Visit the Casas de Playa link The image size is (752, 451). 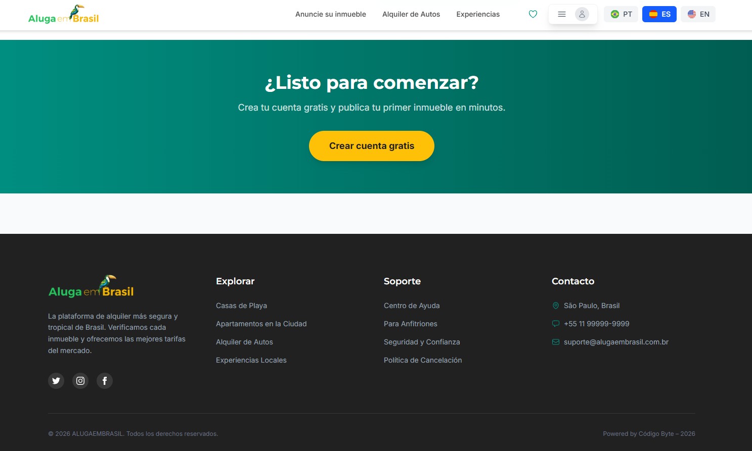[241, 306]
